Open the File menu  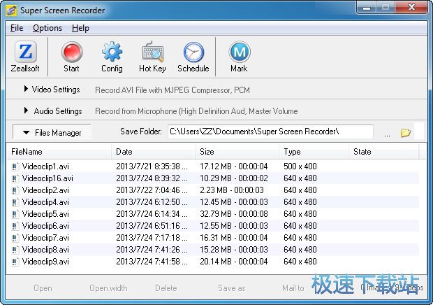tap(17, 28)
